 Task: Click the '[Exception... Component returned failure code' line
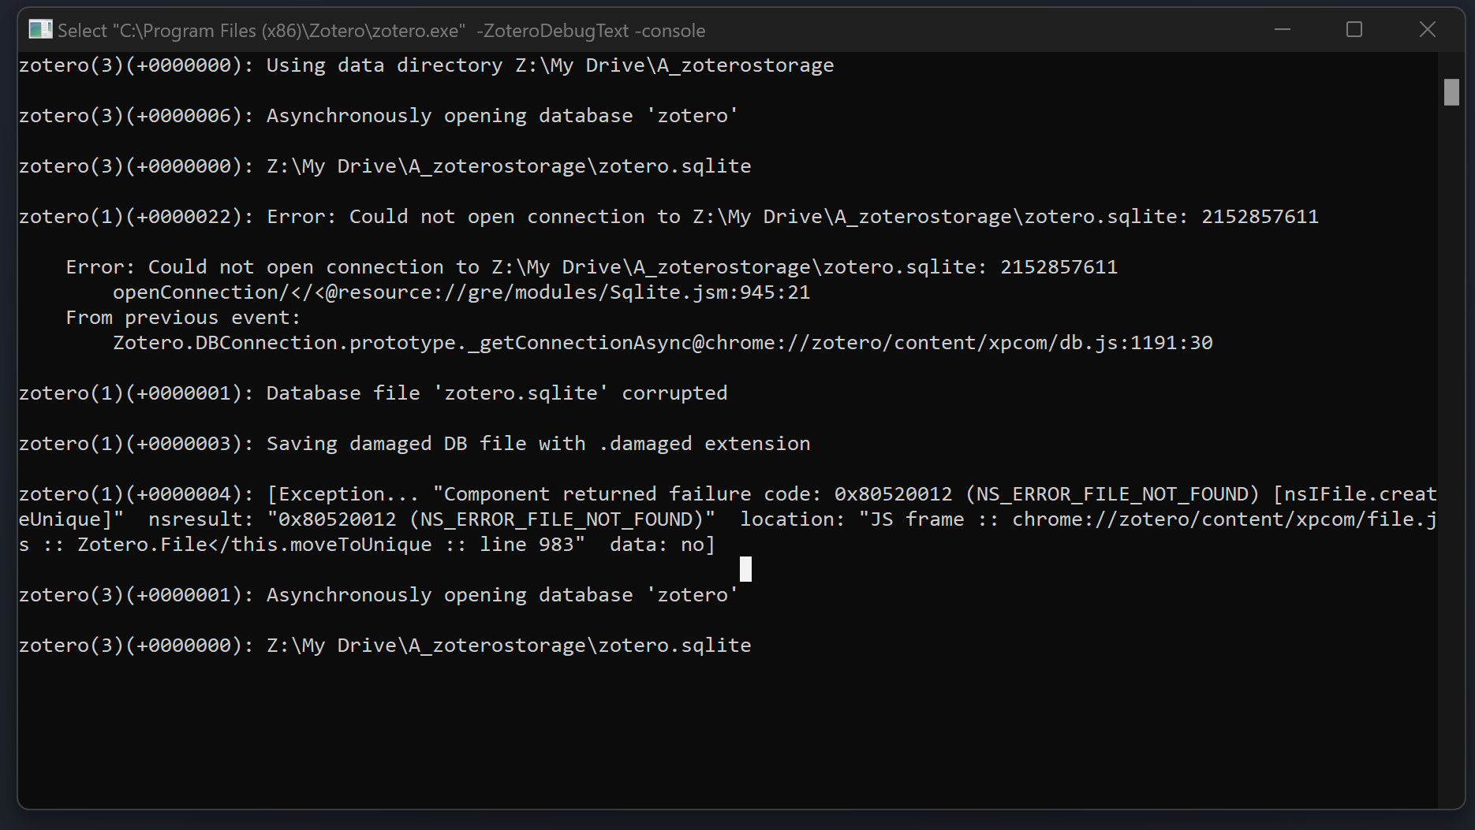(727, 494)
